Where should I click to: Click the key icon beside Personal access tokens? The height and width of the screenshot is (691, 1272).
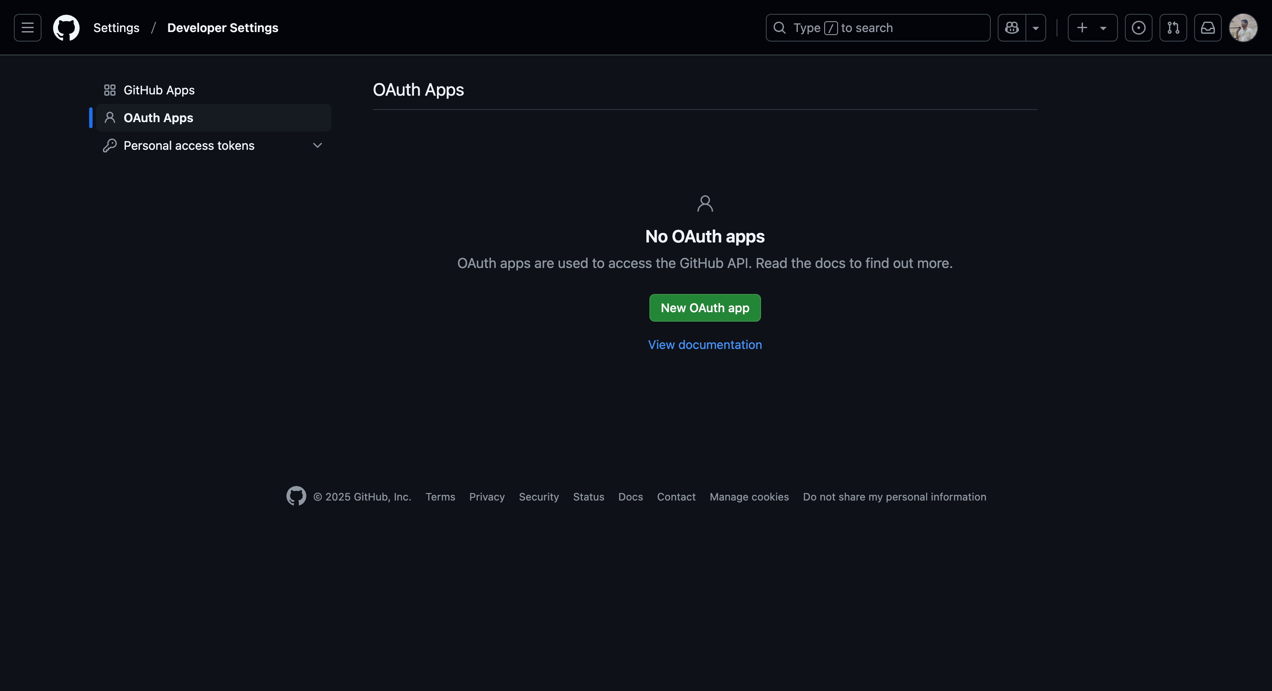tap(109, 145)
